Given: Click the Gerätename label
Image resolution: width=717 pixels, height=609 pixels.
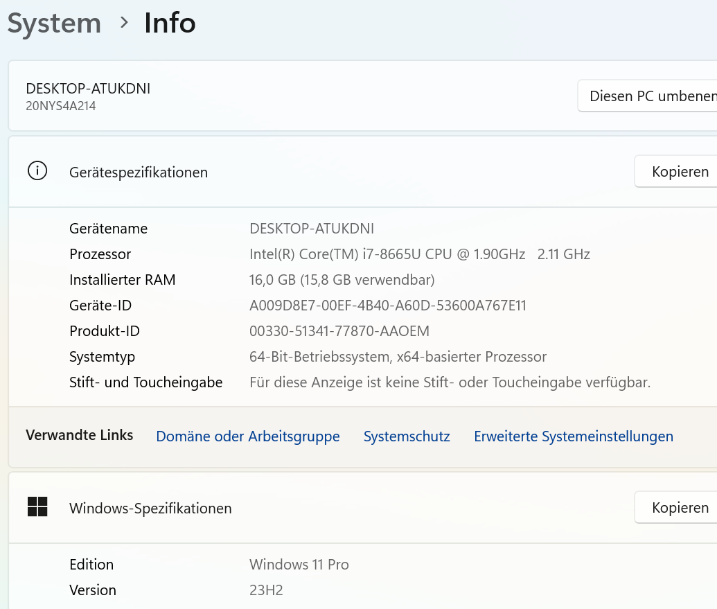Looking at the screenshot, I should [108, 229].
